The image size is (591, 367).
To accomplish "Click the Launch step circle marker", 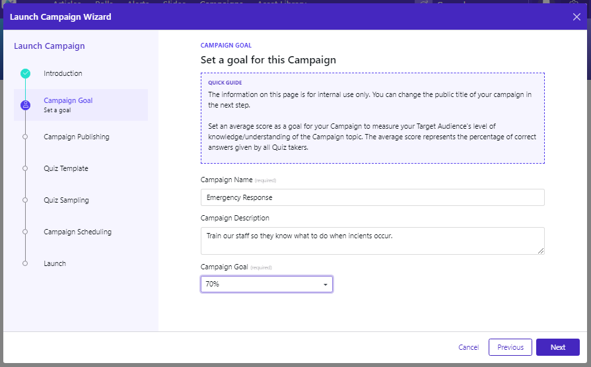I will coord(25,263).
